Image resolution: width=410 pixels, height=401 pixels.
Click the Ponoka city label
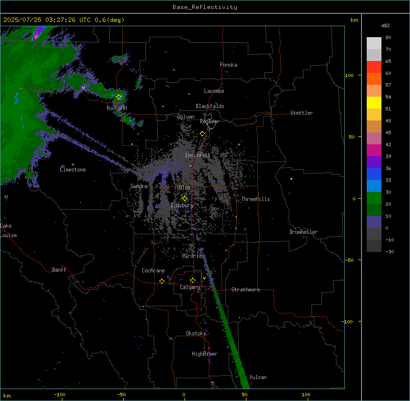click(228, 65)
